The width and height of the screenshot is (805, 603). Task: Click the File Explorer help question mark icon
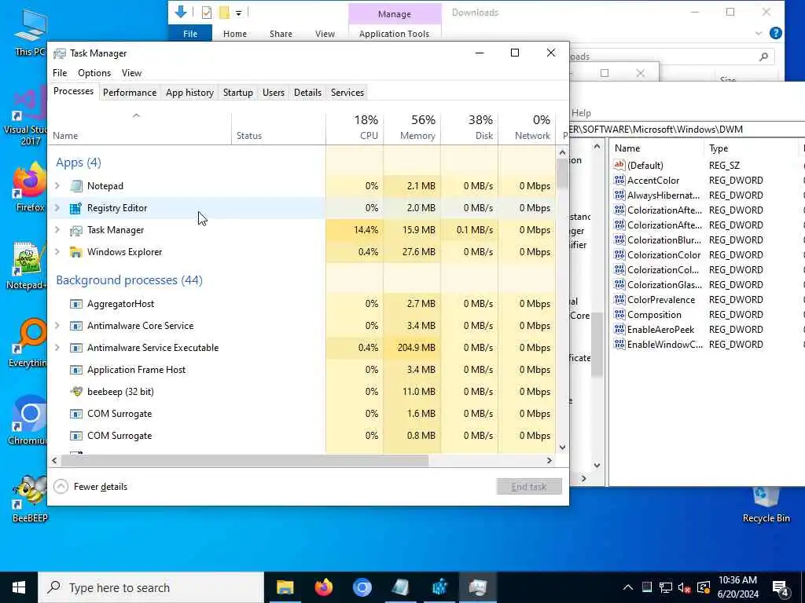pos(776,33)
